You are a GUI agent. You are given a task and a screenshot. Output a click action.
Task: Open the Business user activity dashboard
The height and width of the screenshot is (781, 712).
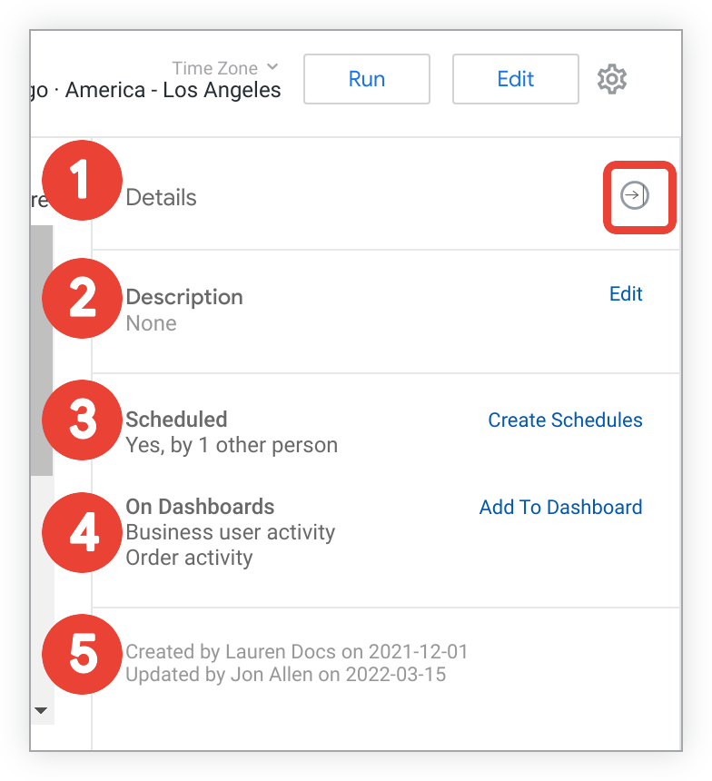(231, 532)
